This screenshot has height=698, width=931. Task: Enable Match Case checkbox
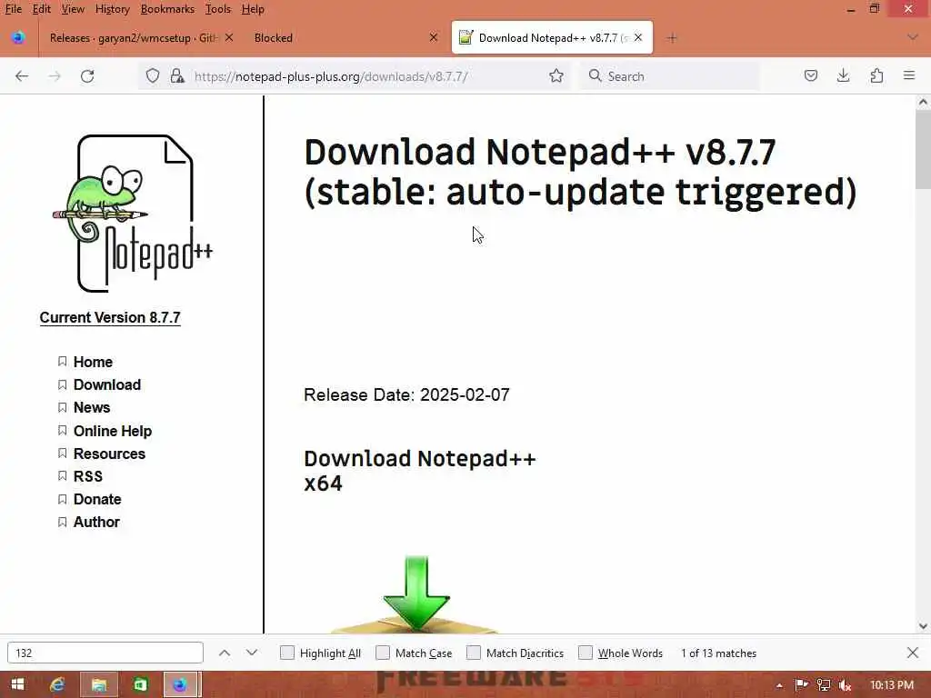tap(383, 653)
